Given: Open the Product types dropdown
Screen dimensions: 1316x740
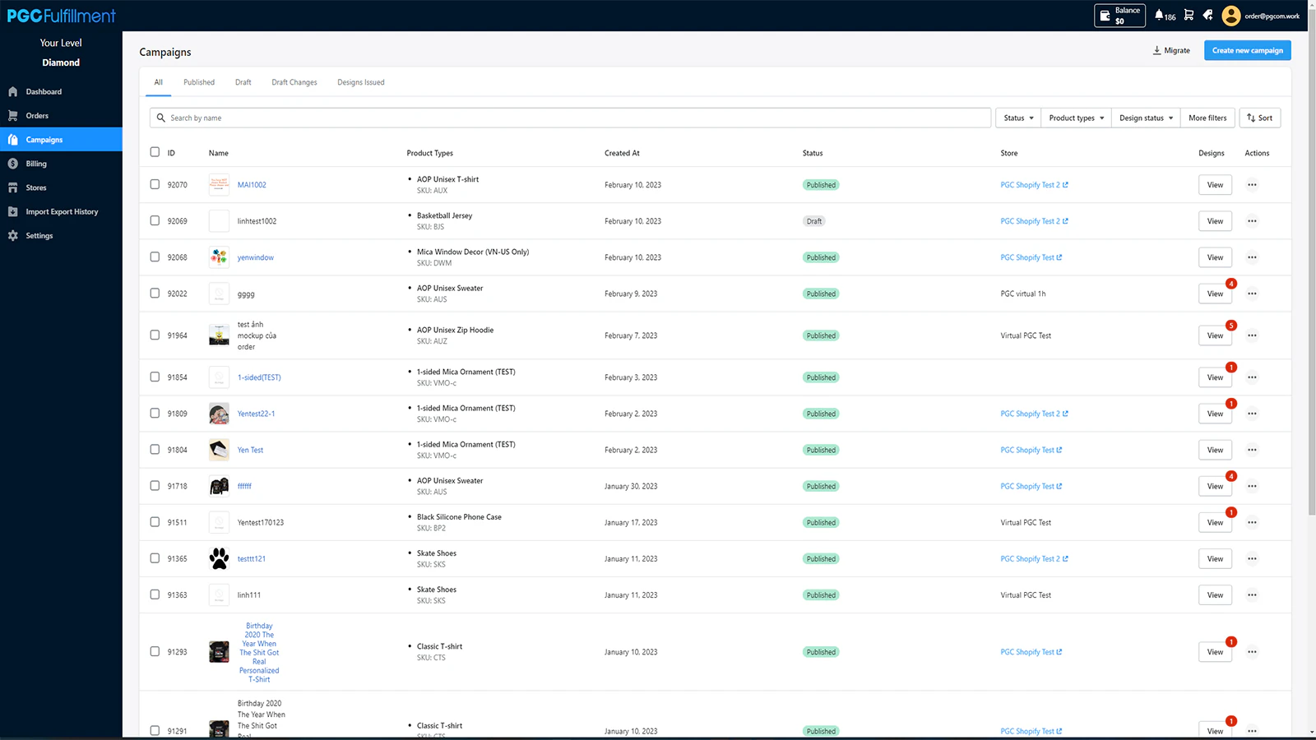Looking at the screenshot, I should pos(1076,118).
